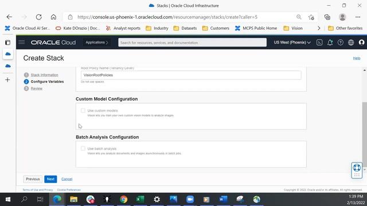Open Analyst reports bookmark
The image size is (367, 206).
[123, 28]
